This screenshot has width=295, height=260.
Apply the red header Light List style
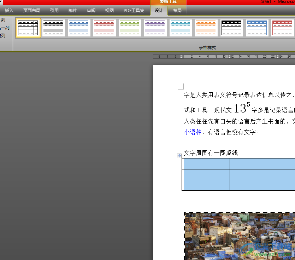282,28
